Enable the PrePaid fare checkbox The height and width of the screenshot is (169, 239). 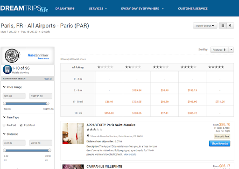point(4,125)
